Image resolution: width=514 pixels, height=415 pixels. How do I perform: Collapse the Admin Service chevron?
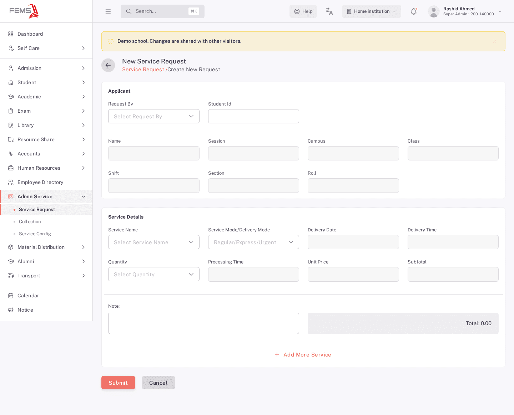click(x=84, y=196)
